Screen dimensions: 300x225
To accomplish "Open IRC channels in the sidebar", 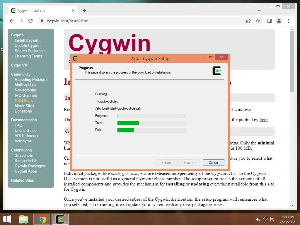I will click(x=26, y=95).
